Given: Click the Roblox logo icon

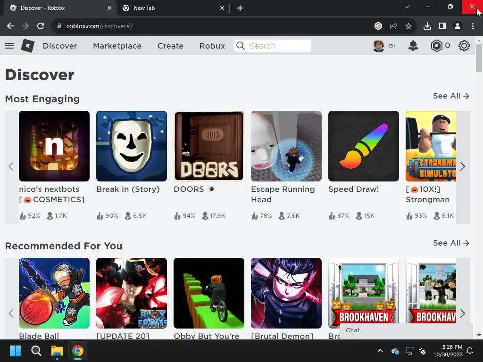Looking at the screenshot, I should coord(27,46).
